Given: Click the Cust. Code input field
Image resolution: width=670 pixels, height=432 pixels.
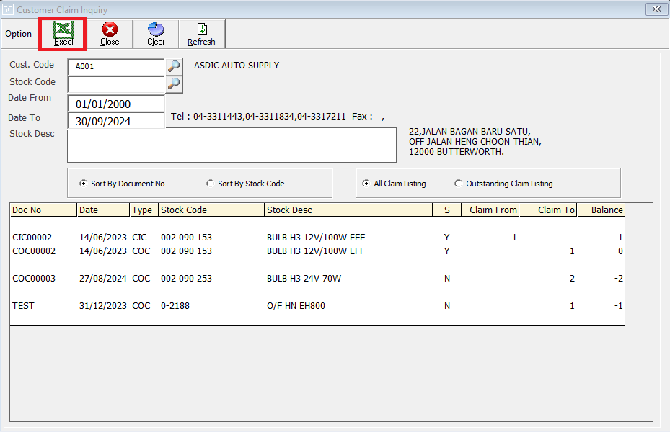Looking at the screenshot, I should pyautogui.click(x=116, y=67).
